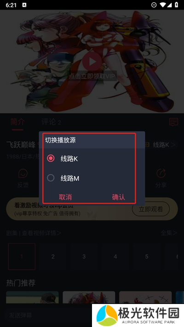This screenshot has height=327, width=184.
Task: Tap the keyboard indicator icon near the clock
Action: tap(24, 5)
